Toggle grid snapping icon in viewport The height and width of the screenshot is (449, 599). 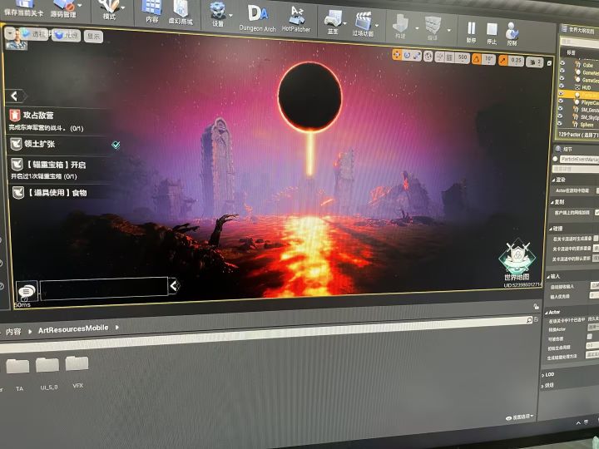(x=449, y=57)
